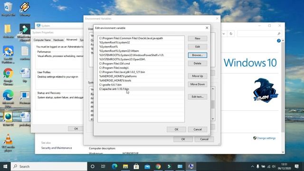Expand address bar history dropdown in System window

click(224, 34)
